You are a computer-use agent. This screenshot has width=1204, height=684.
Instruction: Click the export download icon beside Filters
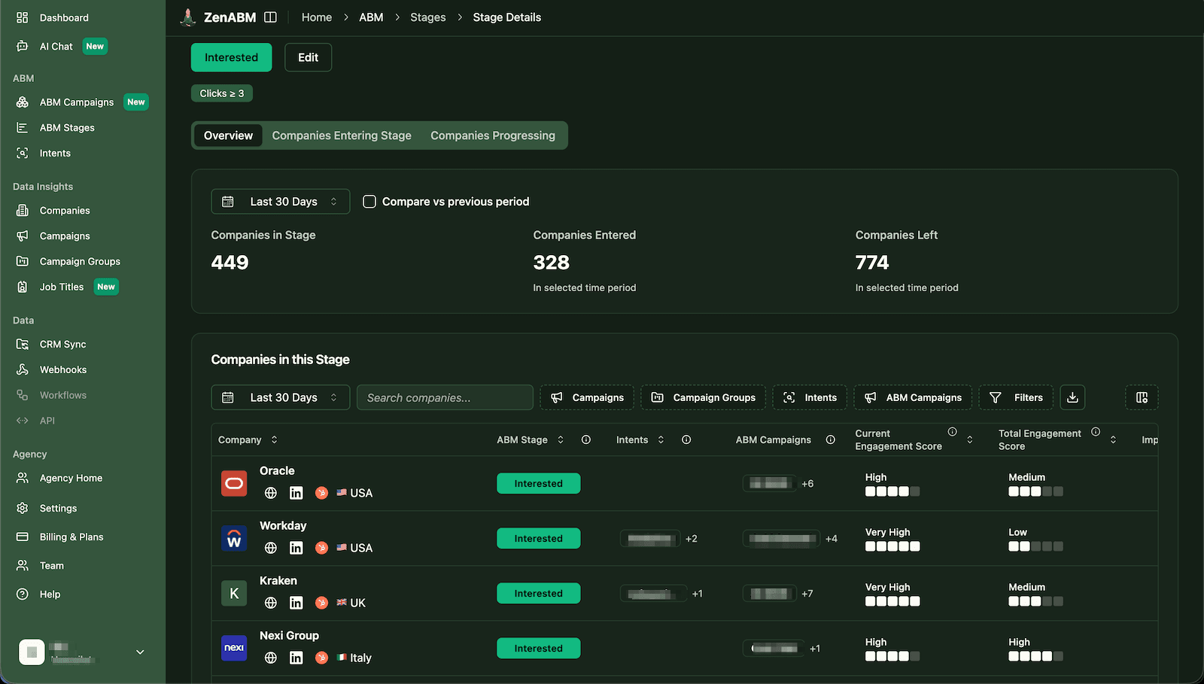click(1072, 397)
